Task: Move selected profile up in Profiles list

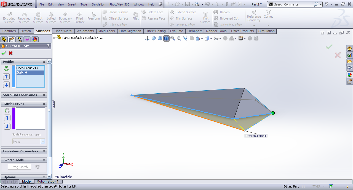Action: tap(6, 77)
